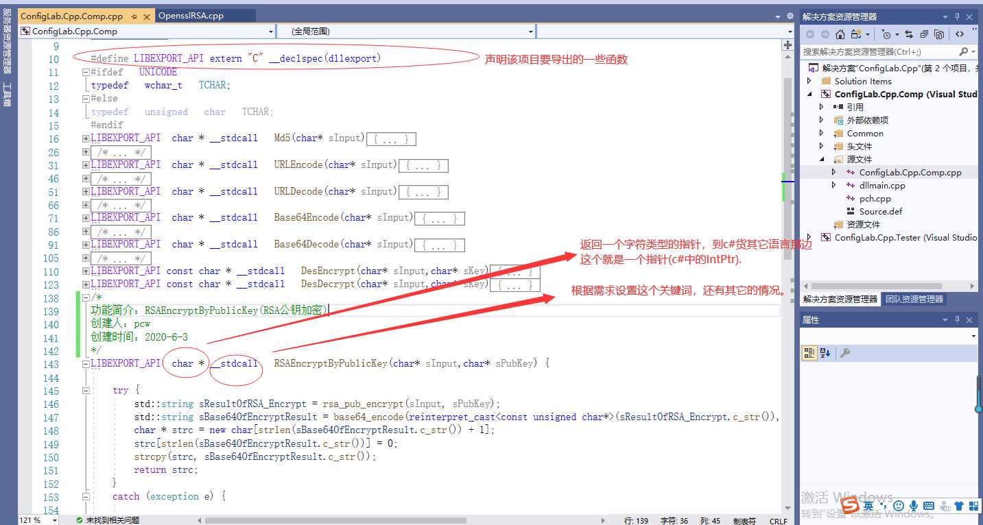The image size is (983, 525).
Task: Open the 121 % zoom level dropdown
Action: tap(55, 520)
